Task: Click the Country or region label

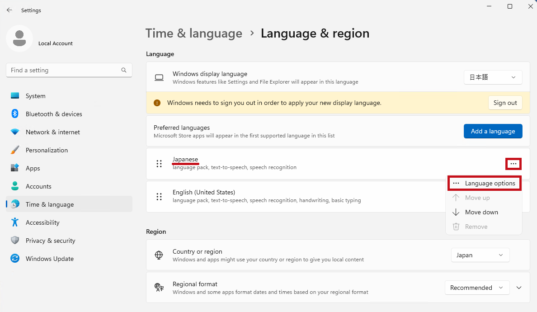Action: point(197,251)
